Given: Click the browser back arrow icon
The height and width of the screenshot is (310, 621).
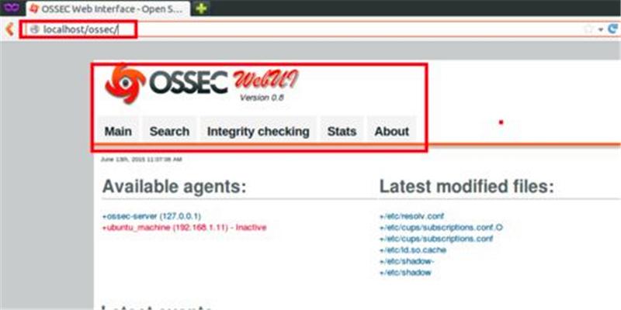Looking at the screenshot, I should (x=10, y=29).
